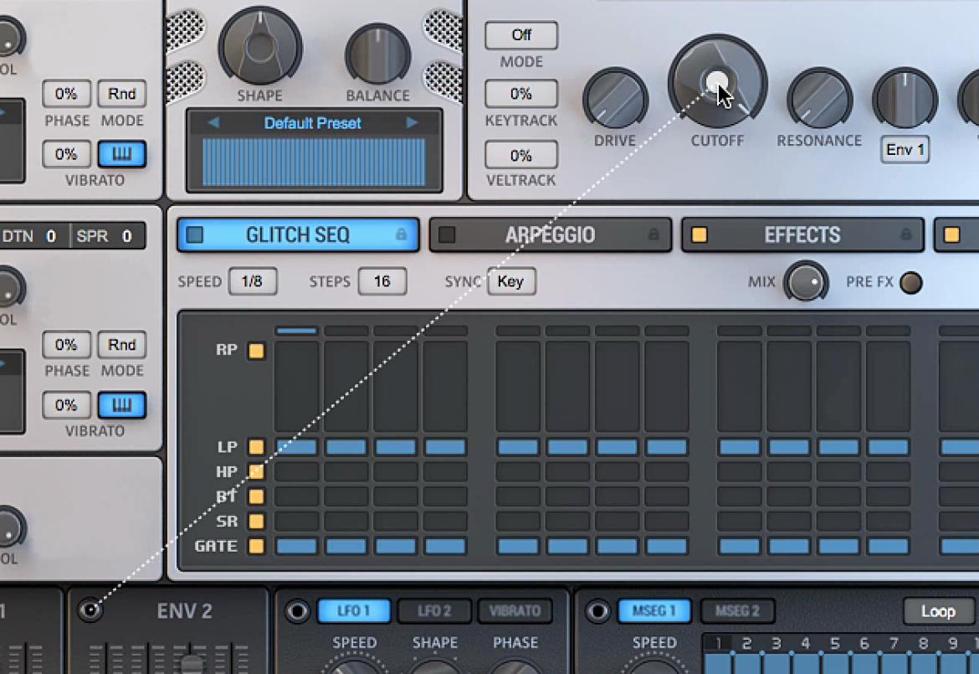Click KEYTRACK 0% value field
This screenshot has width=979, height=674.
pyautogui.click(x=521, y=94)
